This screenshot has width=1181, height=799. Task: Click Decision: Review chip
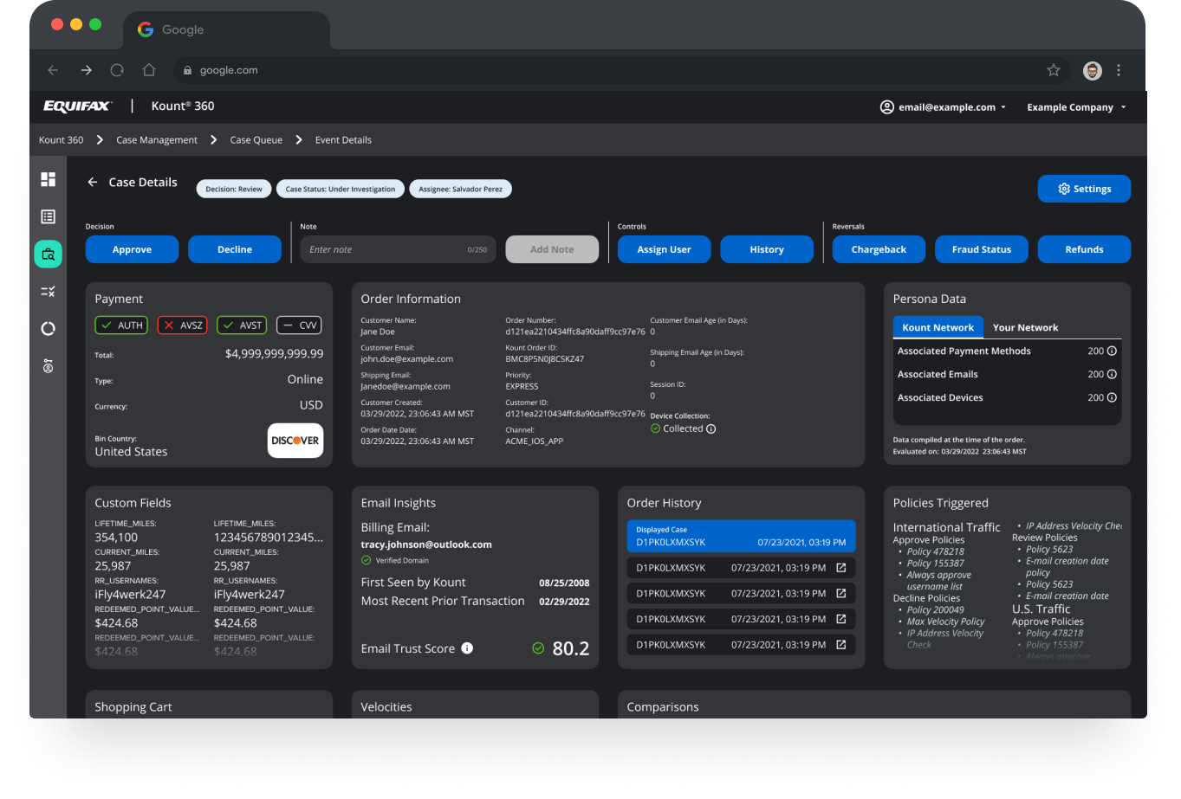click(233, 189)
